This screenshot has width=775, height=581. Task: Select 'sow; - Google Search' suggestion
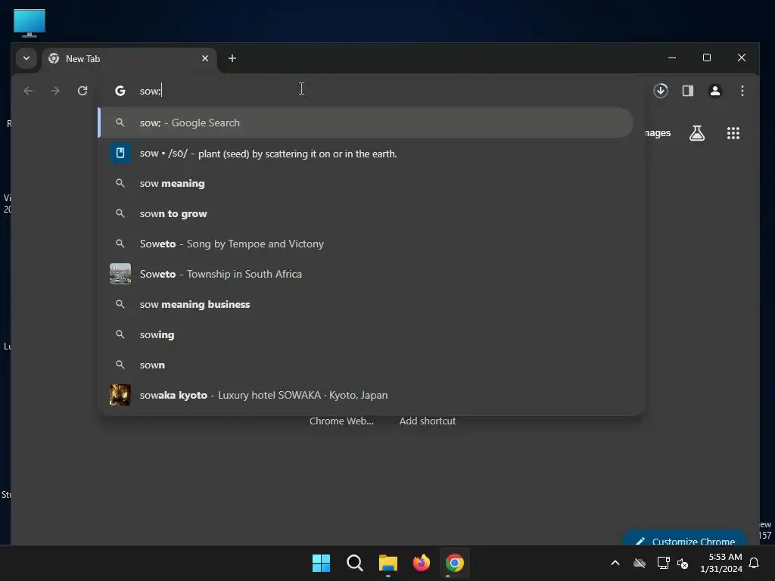(x=366, y=123)
